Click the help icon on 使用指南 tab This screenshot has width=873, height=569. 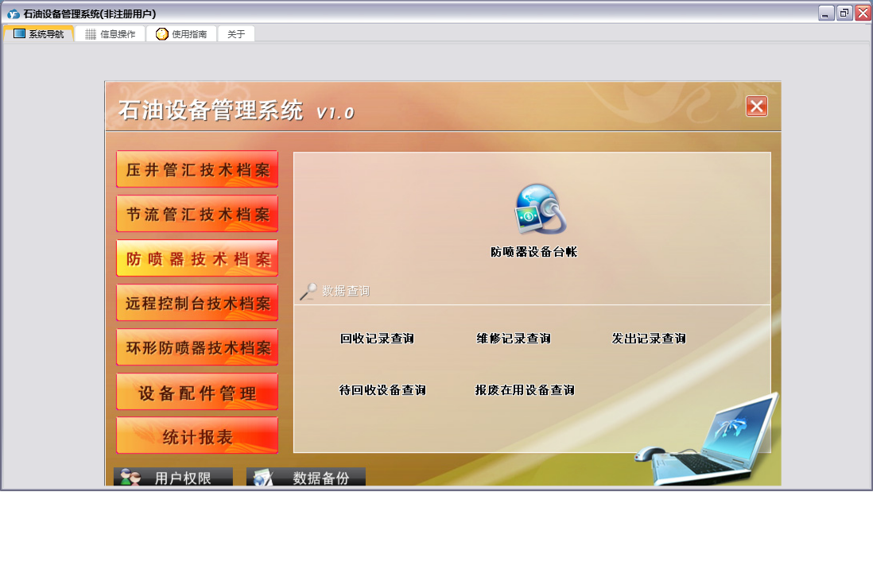(162, 34)
